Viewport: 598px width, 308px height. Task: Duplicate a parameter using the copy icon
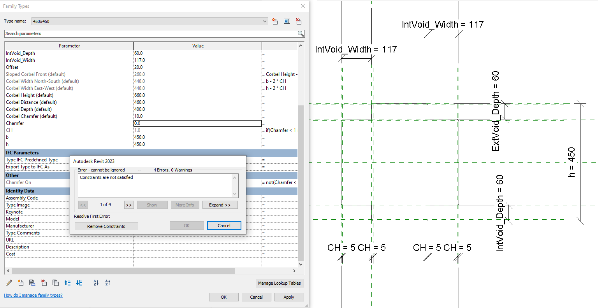(55, 283)
